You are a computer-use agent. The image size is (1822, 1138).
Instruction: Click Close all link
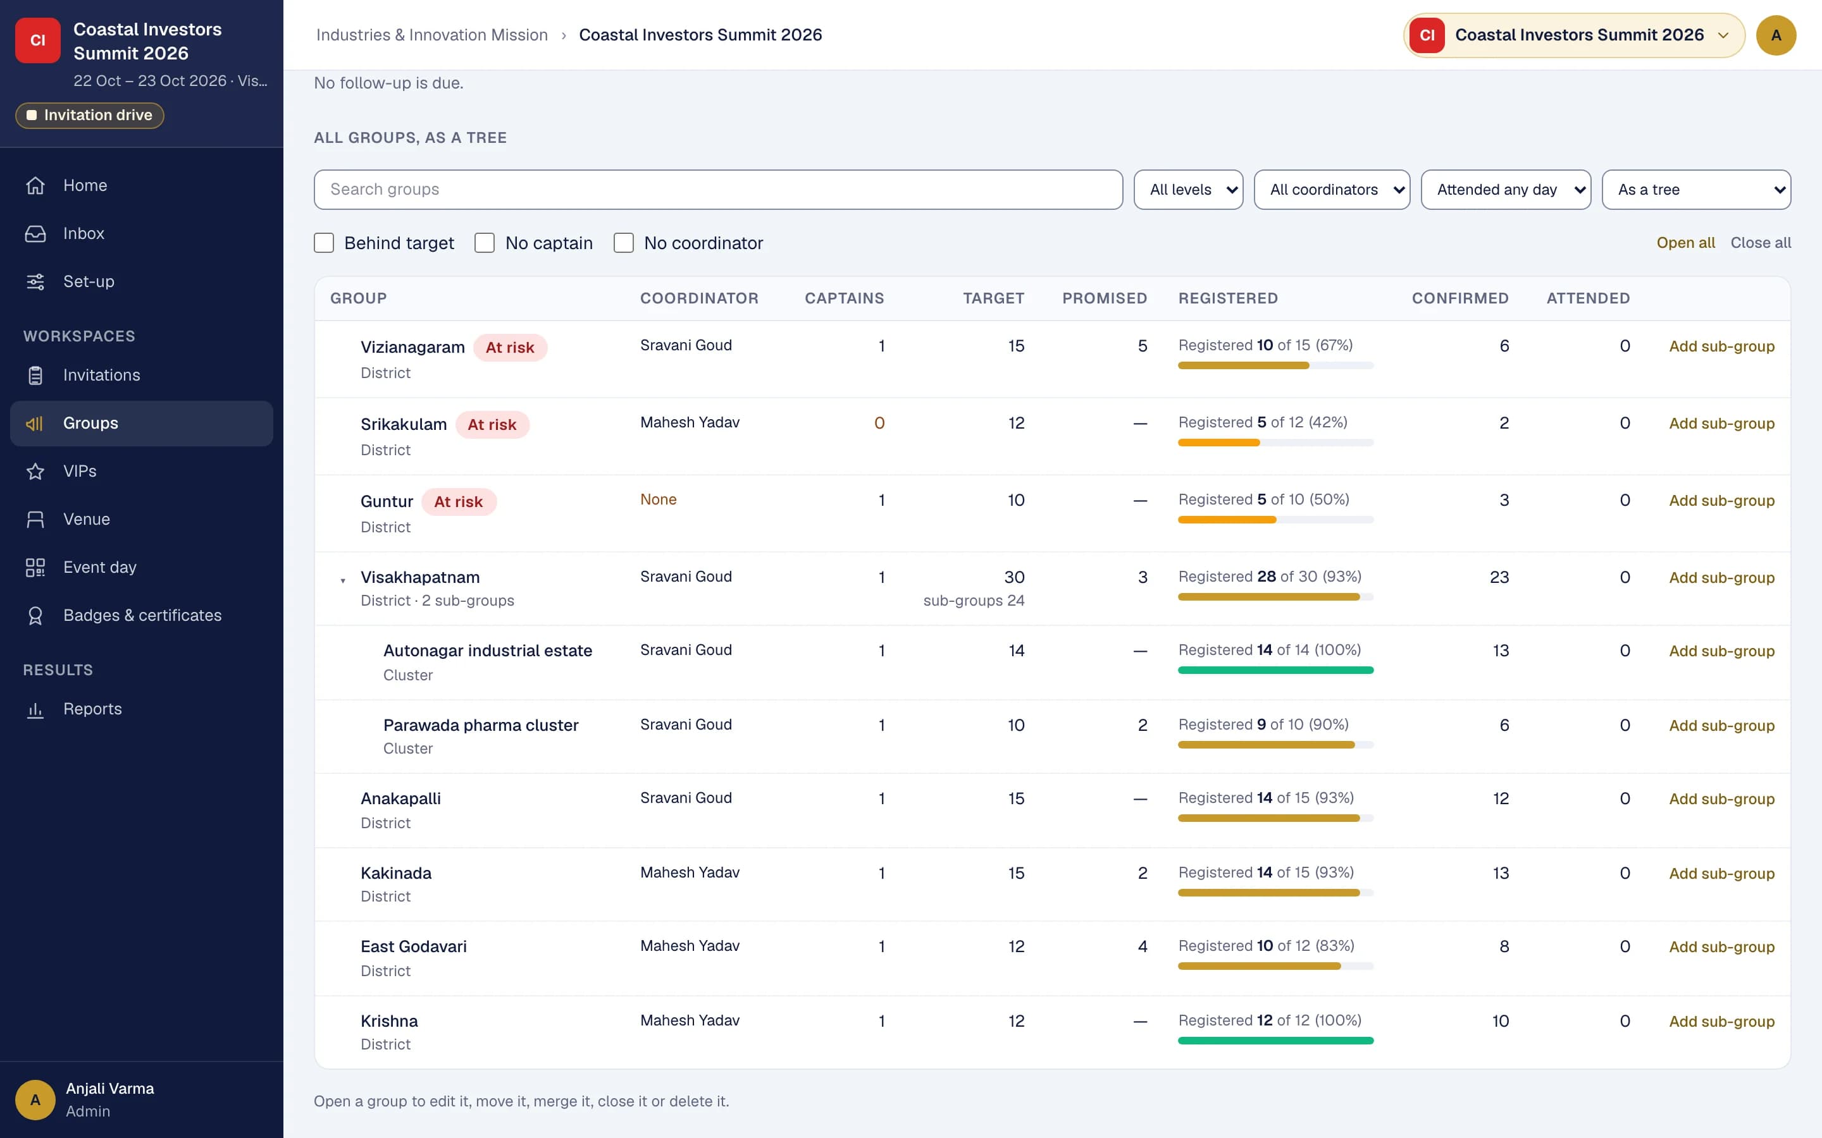click(x=1760, y=243)
